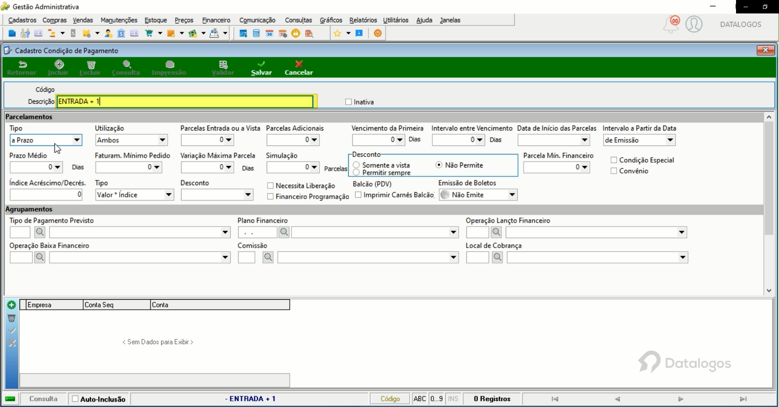Open the Relatórios menu
Viewport: 779px width, 407px height.
(x=363, y=20)
